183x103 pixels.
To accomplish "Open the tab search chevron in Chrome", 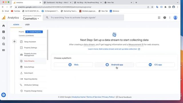I will click(178, 3).
